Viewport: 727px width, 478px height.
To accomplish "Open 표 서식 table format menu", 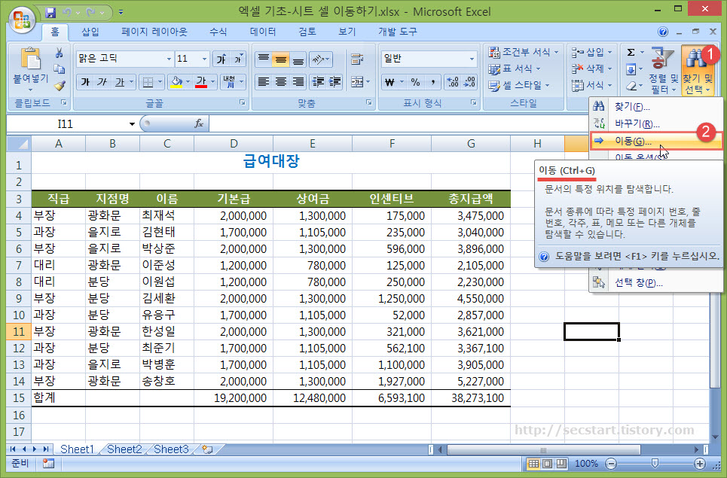I will [515, 69].
